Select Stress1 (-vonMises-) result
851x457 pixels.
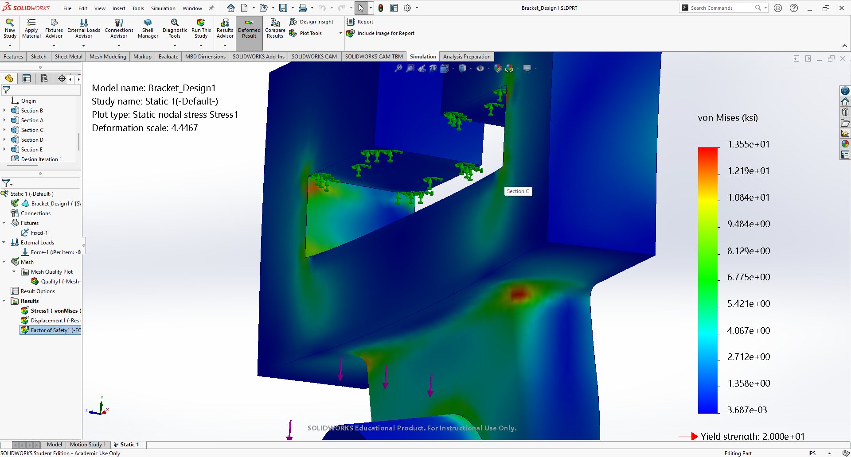coord(51,311)
